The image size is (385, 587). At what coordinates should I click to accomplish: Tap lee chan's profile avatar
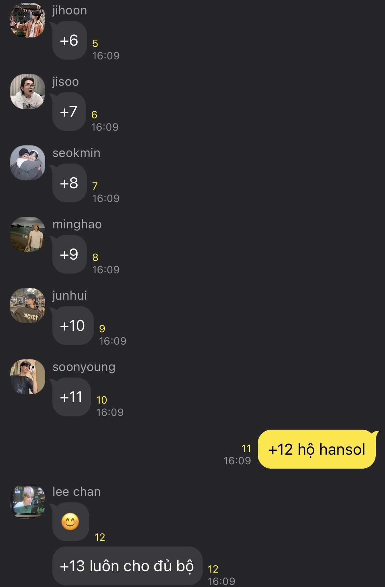tap(28, 502)
